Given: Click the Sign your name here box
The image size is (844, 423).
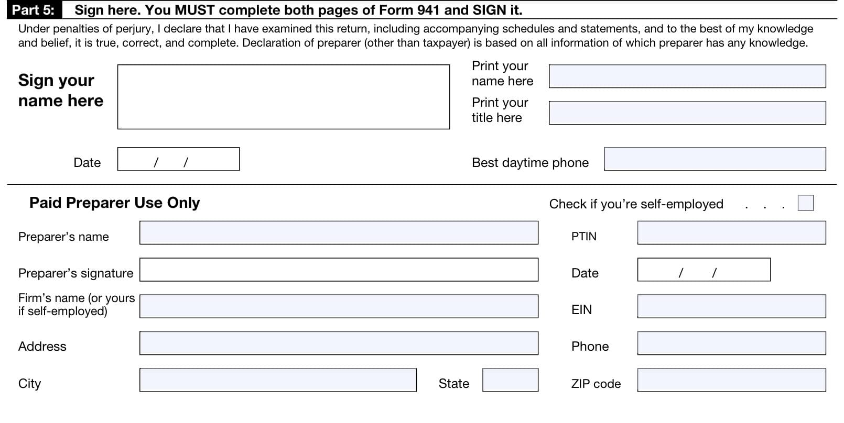Looking at the screenshot, I should (283, 97).
